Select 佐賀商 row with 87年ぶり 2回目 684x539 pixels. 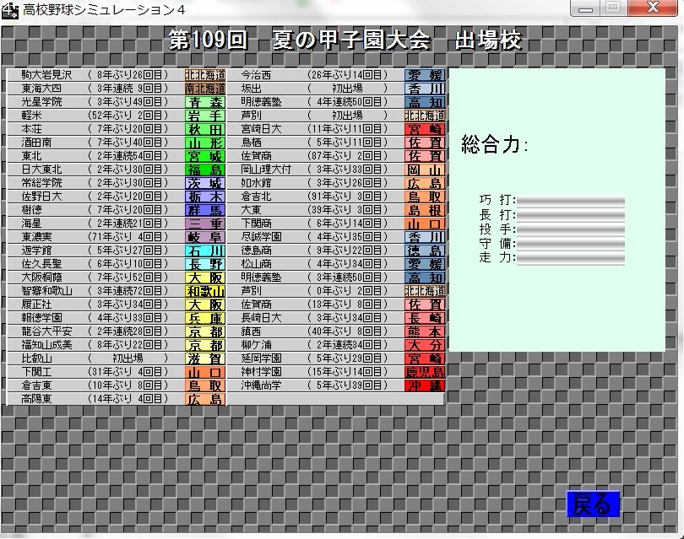336,155
